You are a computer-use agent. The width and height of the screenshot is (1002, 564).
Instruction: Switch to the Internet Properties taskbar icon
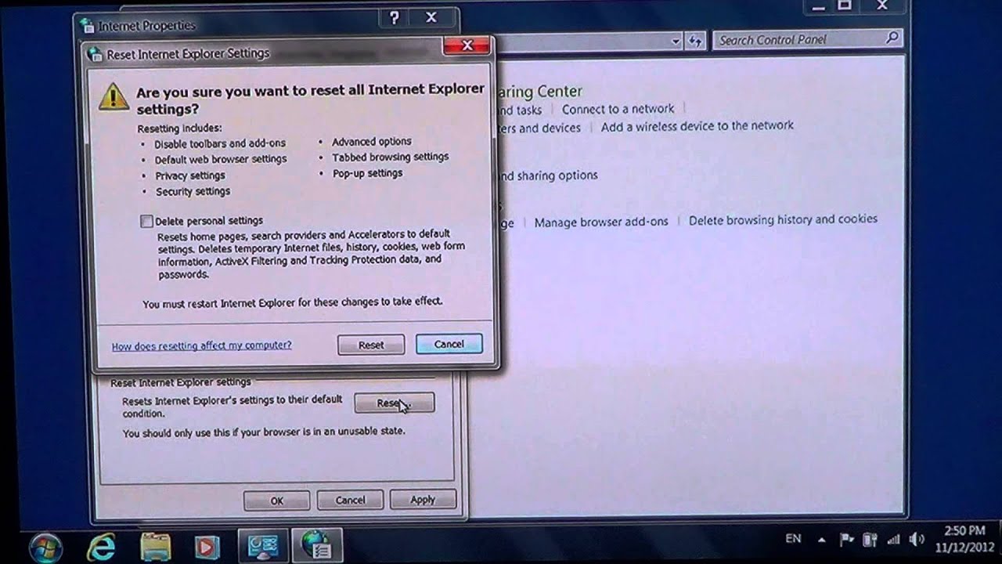point(317,546)
